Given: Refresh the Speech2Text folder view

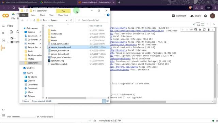Looking at the screenshot, I should click(x=71, y=20).
